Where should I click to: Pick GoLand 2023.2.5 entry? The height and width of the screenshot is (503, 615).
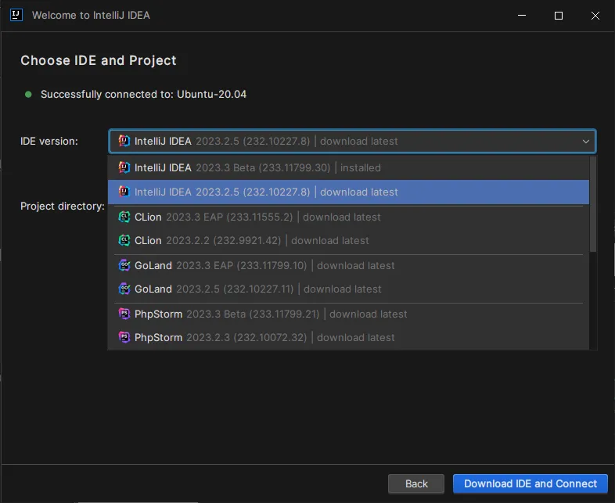(x=348, y=289)
